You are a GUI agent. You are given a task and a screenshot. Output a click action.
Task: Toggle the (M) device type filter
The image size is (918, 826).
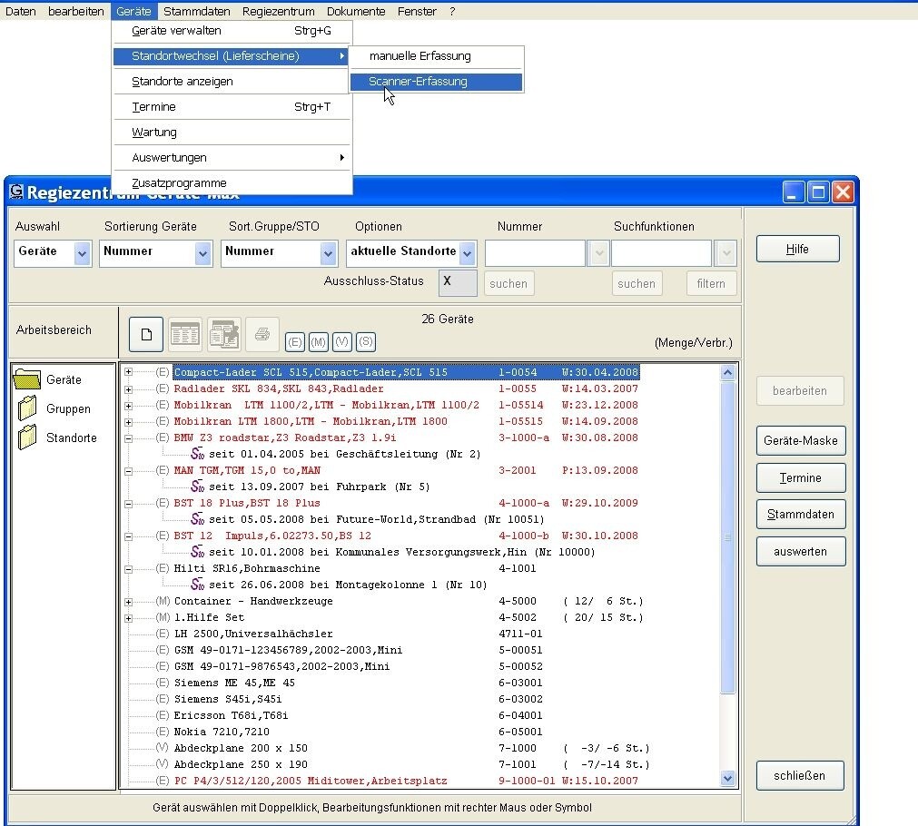pos(319,342)
